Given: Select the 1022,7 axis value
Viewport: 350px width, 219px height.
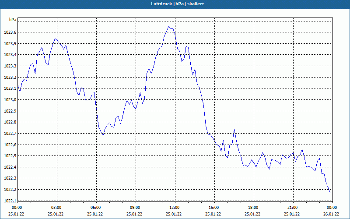Looking at the screenshot, I should [x=10, y=134].
